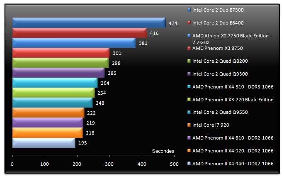
Task: Select the legend text Intel Core 2 Duo E8400
Action: click(x=218, y=23)
